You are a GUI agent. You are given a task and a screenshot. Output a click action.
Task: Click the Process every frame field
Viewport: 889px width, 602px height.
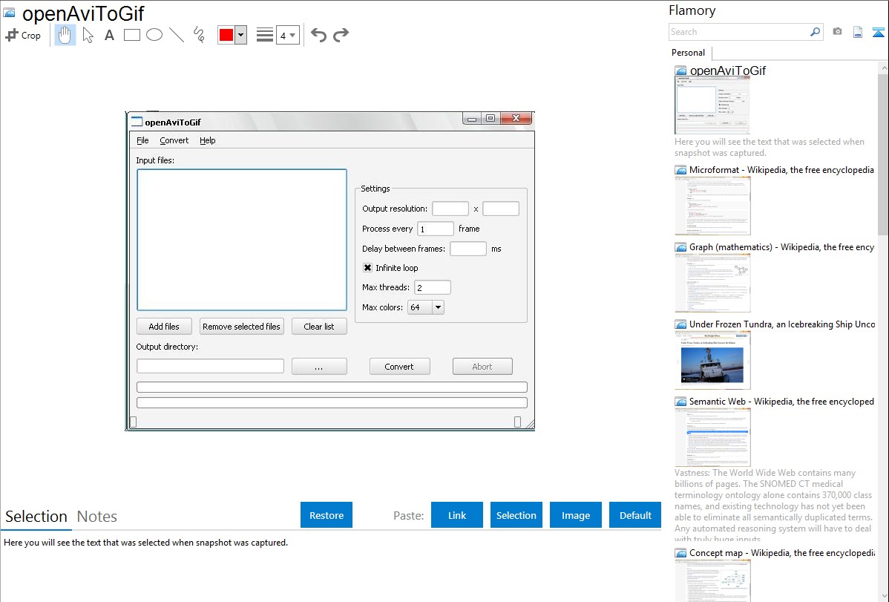[x=436, y=229]
